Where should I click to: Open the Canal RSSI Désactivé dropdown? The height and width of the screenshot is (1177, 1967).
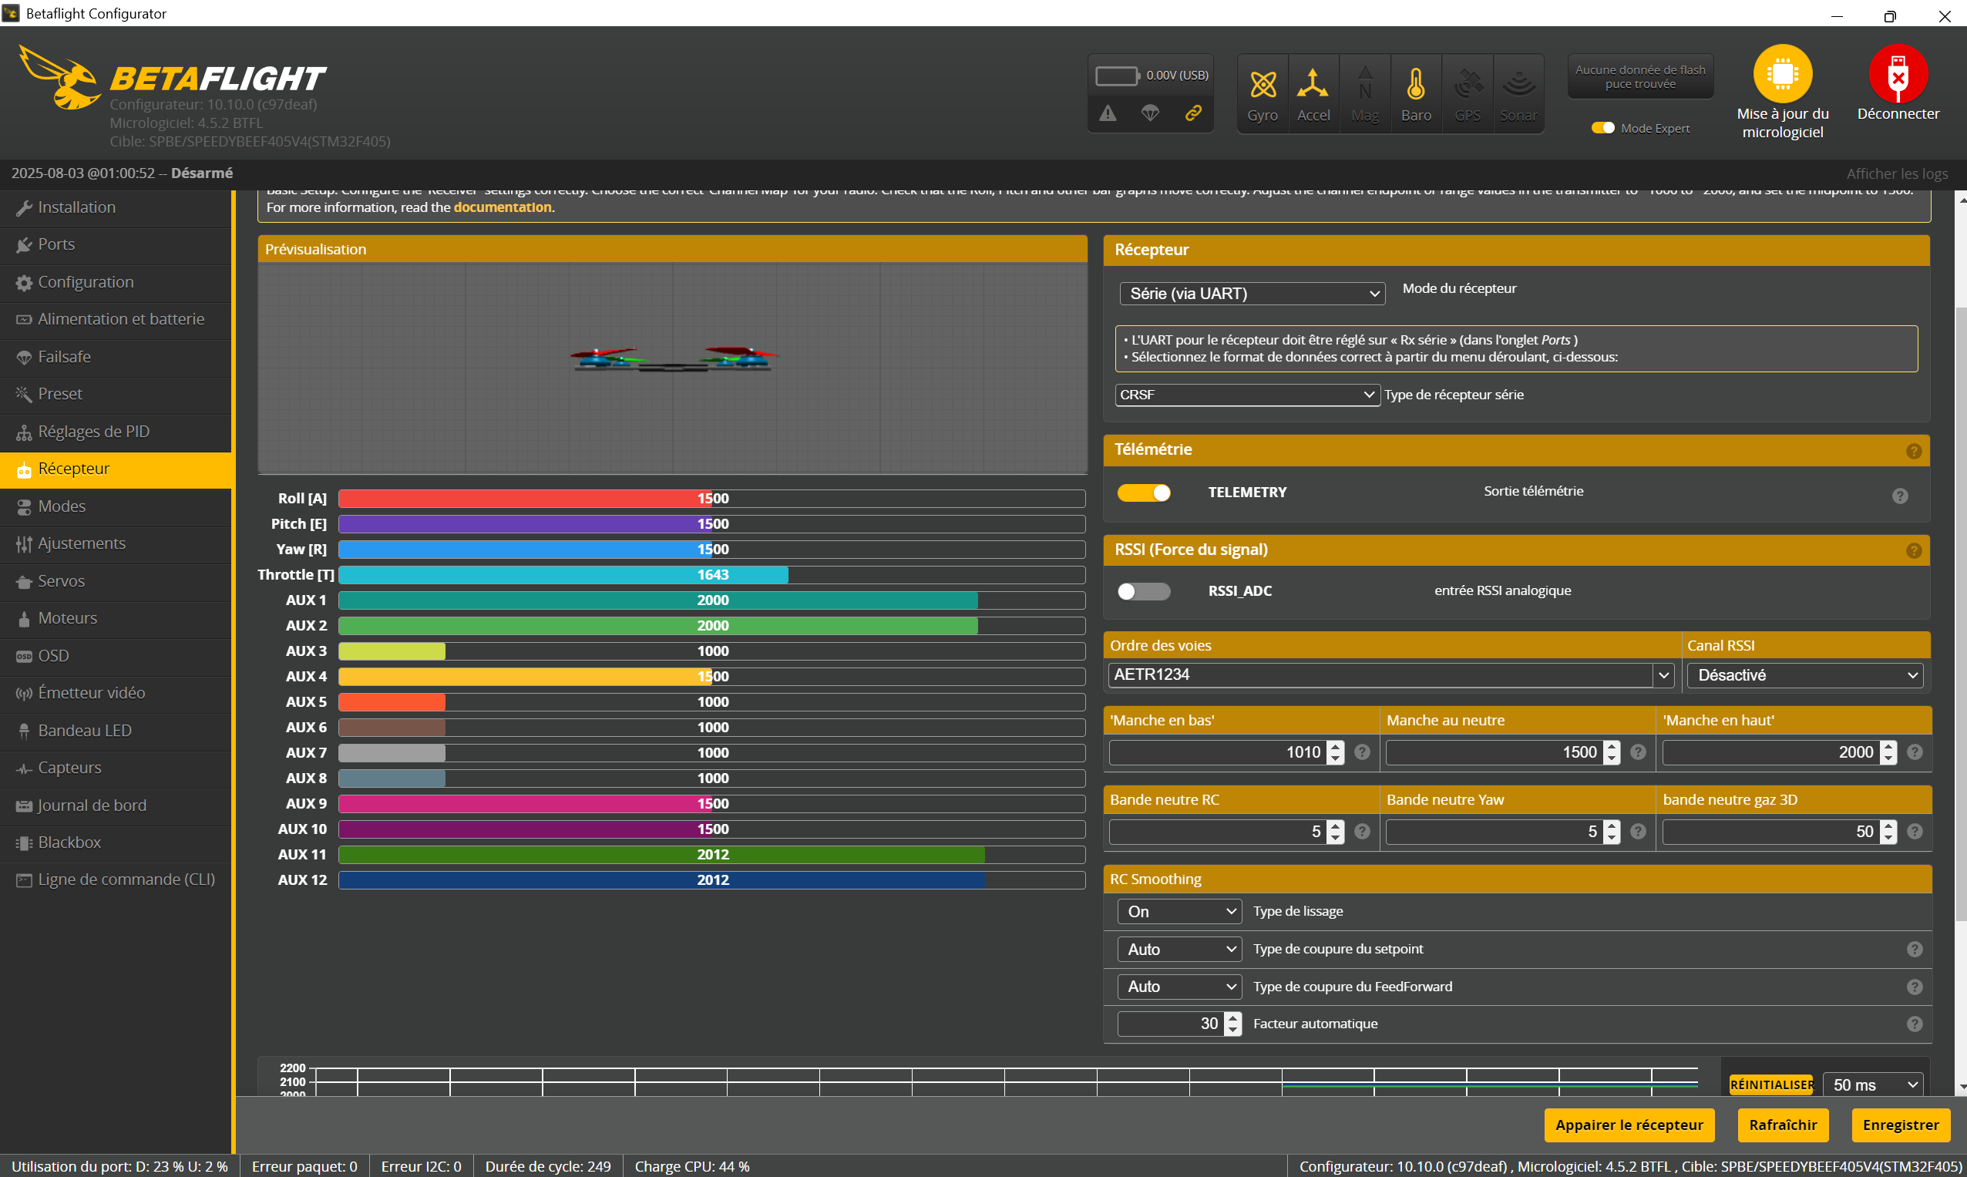[1804, 675]
